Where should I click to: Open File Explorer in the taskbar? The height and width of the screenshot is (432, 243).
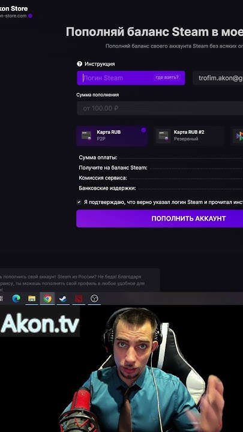(x=32, y=298)
